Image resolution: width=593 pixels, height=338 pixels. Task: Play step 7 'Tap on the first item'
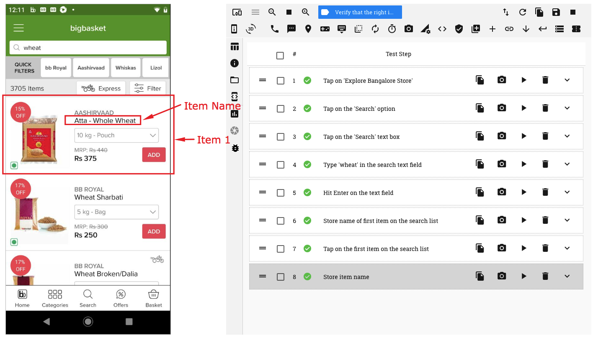coord(524,248)
